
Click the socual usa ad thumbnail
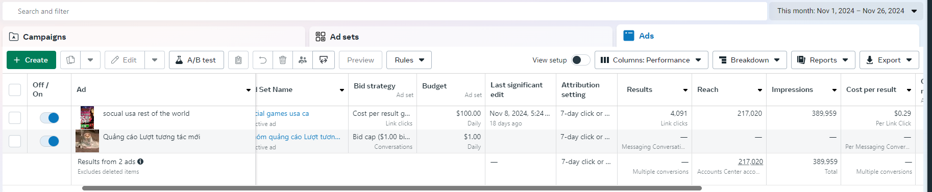[x=87, y=118]
